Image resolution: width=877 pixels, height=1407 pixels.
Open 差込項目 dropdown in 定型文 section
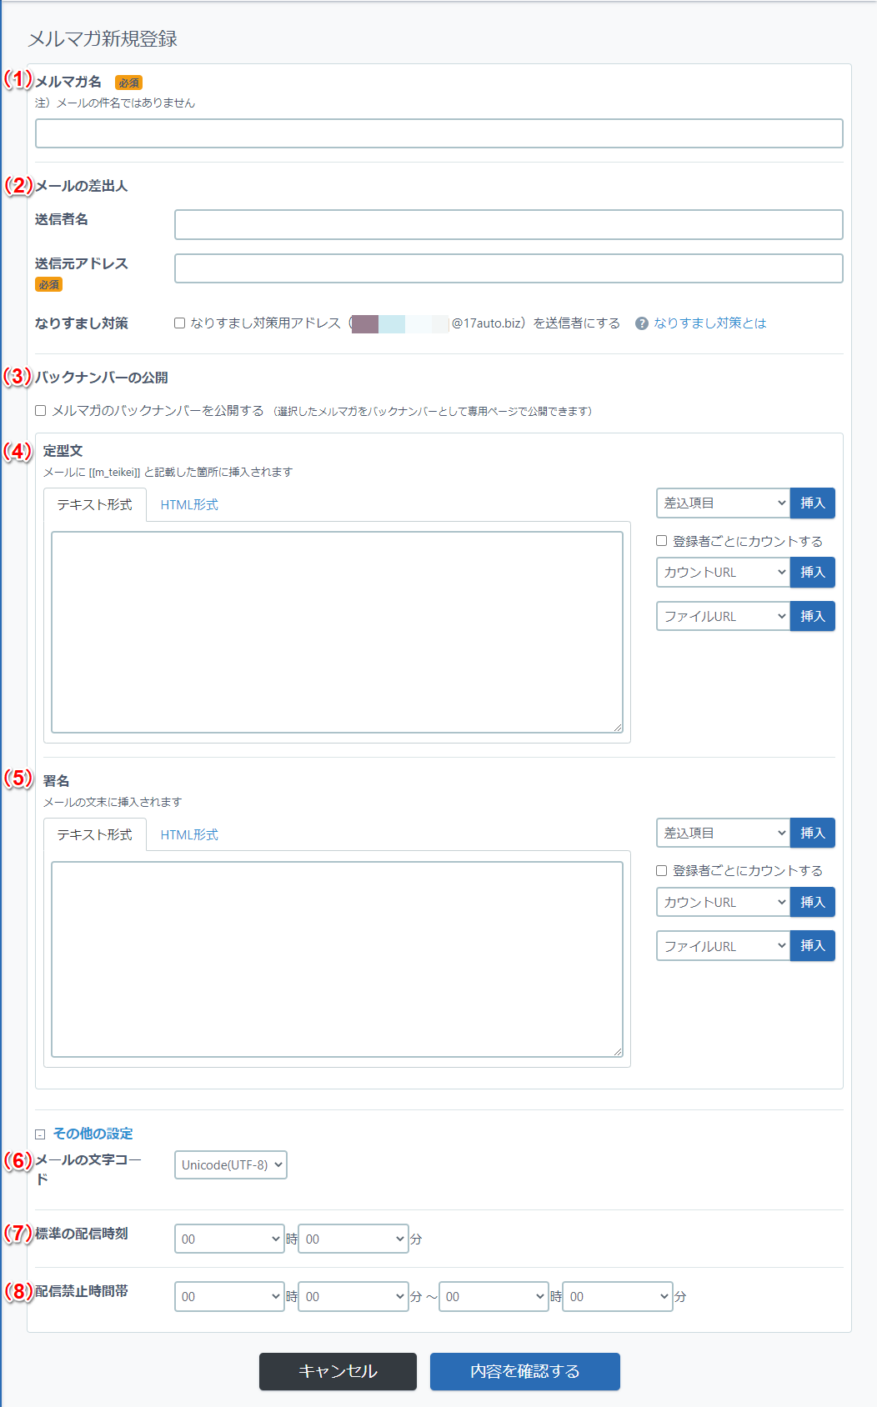coord(723,503)
